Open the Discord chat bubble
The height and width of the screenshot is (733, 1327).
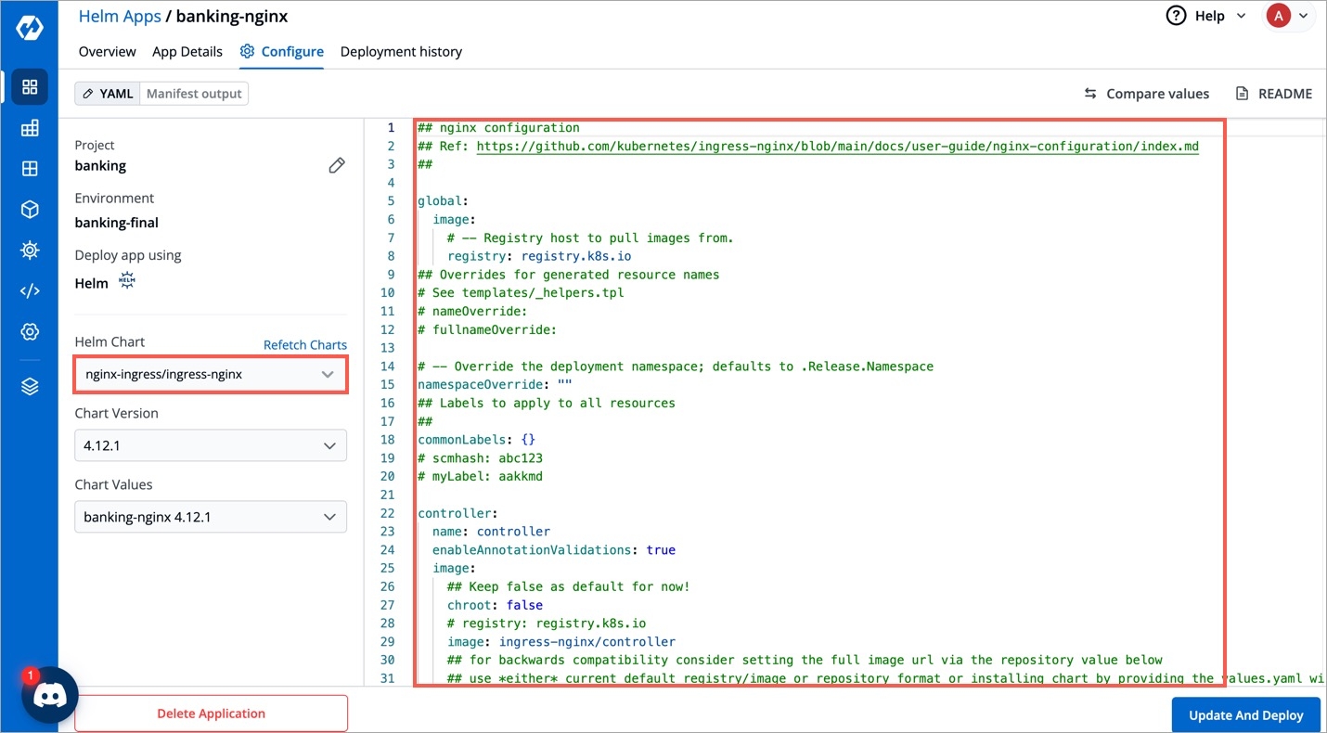click(49, 695)
